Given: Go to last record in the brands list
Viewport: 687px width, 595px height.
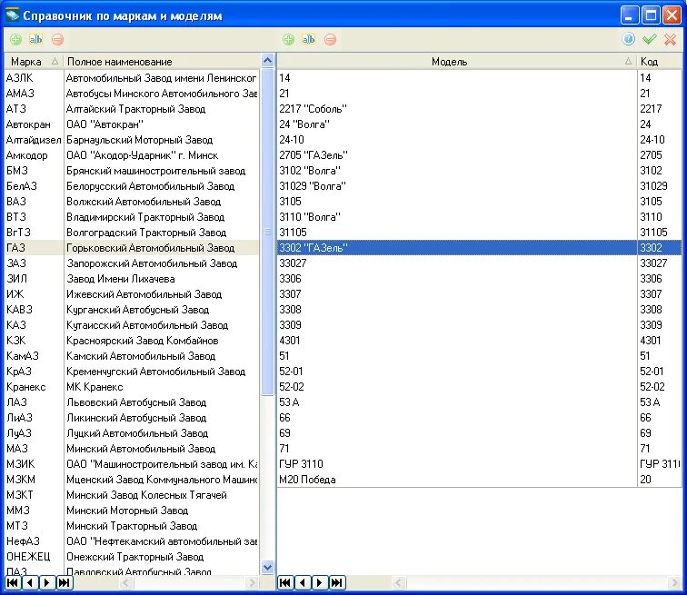Looking at the screenshot, I should pos(64,582).
